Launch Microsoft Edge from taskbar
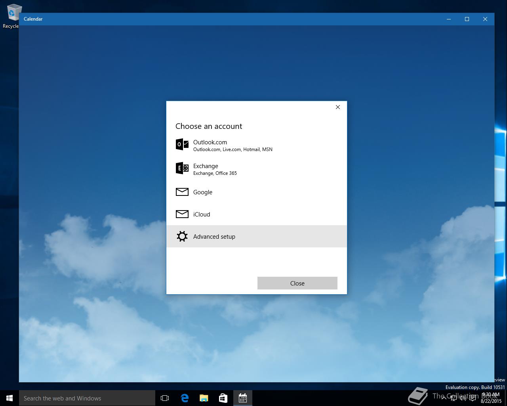This screenshot has height=406, width=507. pyautogui.click(x=185, y=398)
